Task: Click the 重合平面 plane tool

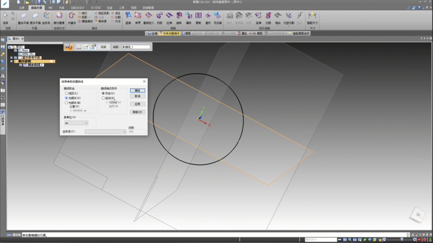Action: point(23,18)
